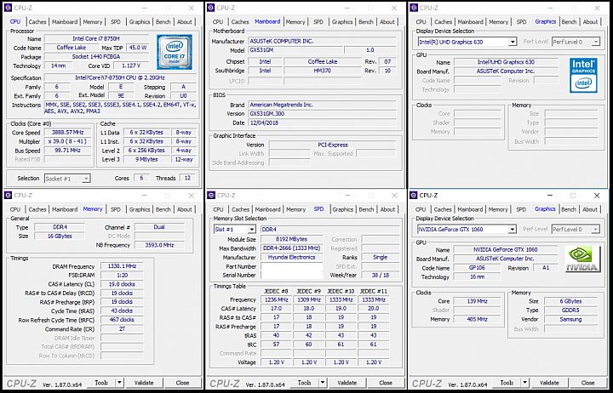
Task: Click GPU Core clock 139 MHz value
Action: tap(477, 301)
